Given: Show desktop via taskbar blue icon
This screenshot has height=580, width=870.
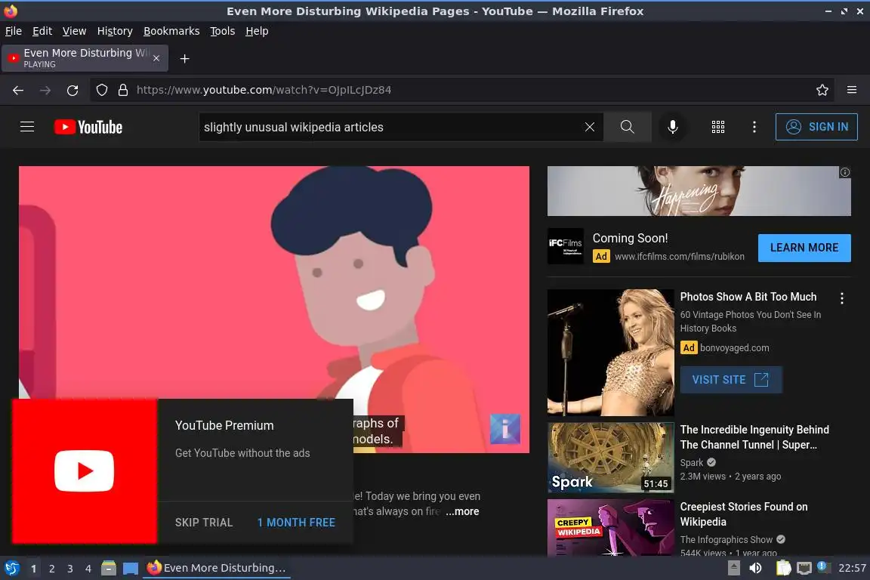Looking at the screenshot, I should [x=131, y=569].
